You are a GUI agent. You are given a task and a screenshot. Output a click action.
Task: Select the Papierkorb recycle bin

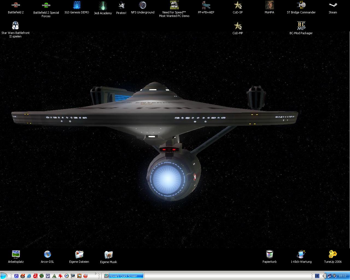[x=270, y=257]
